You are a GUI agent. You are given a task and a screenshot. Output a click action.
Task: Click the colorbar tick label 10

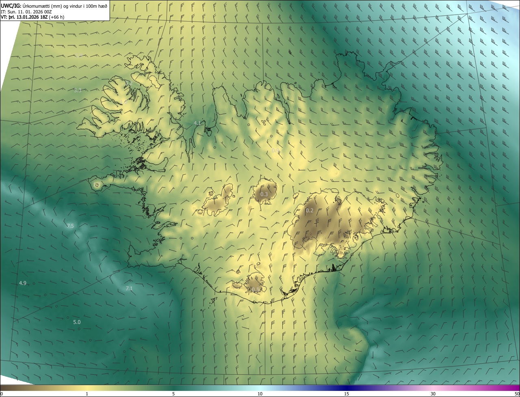pyautogui.click(x=260, y=394)
